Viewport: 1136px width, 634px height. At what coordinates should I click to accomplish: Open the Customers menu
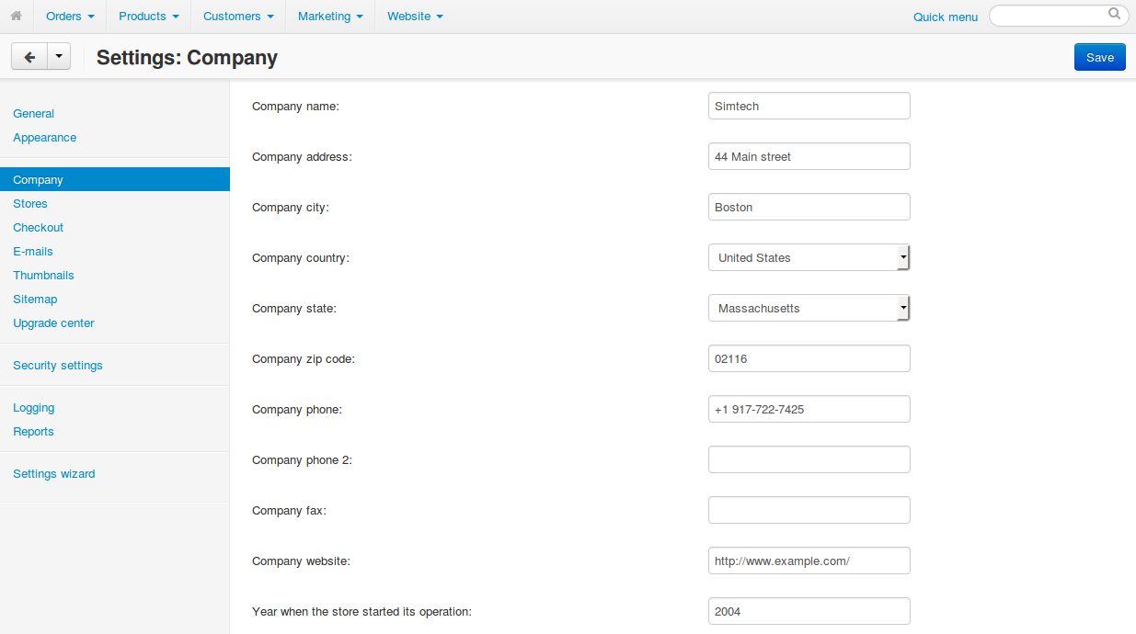[238, 17]
